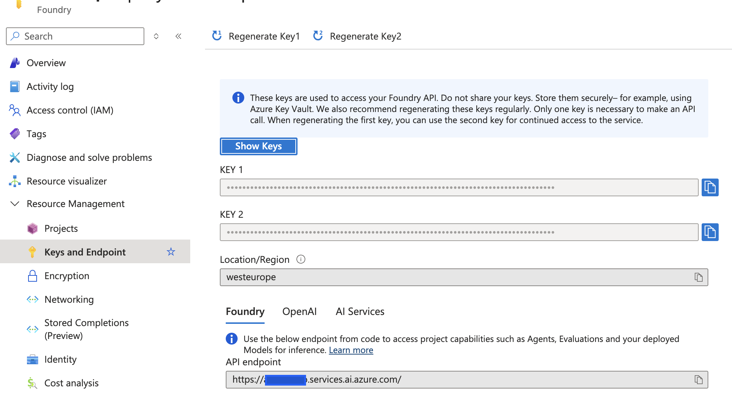Select the Projects cube icon
Image resolution: width=732 pixels, height=400 pixels.
pos(33,228)
